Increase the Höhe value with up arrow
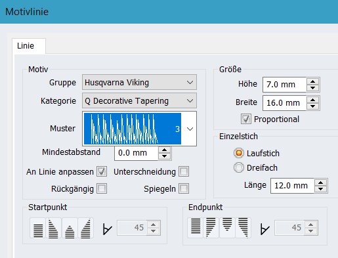 tap(312, 81)
